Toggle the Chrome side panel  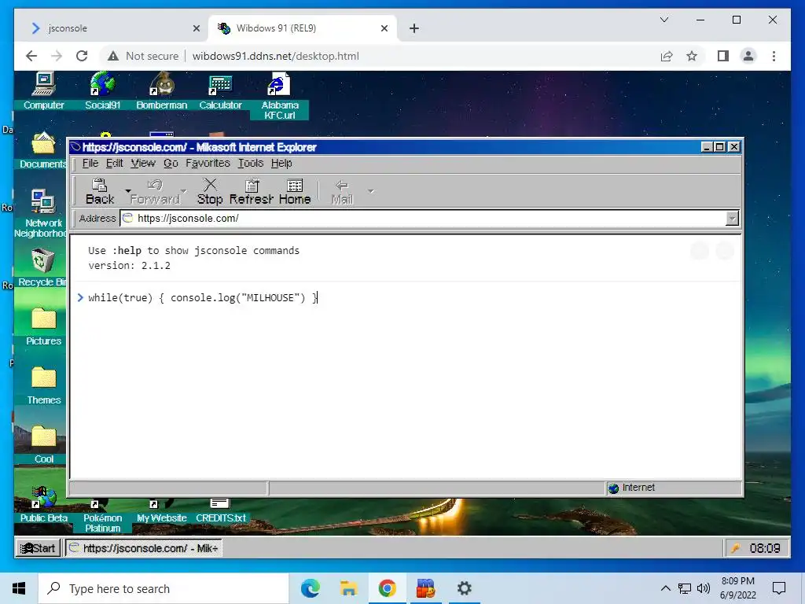(x=723, y=56)
